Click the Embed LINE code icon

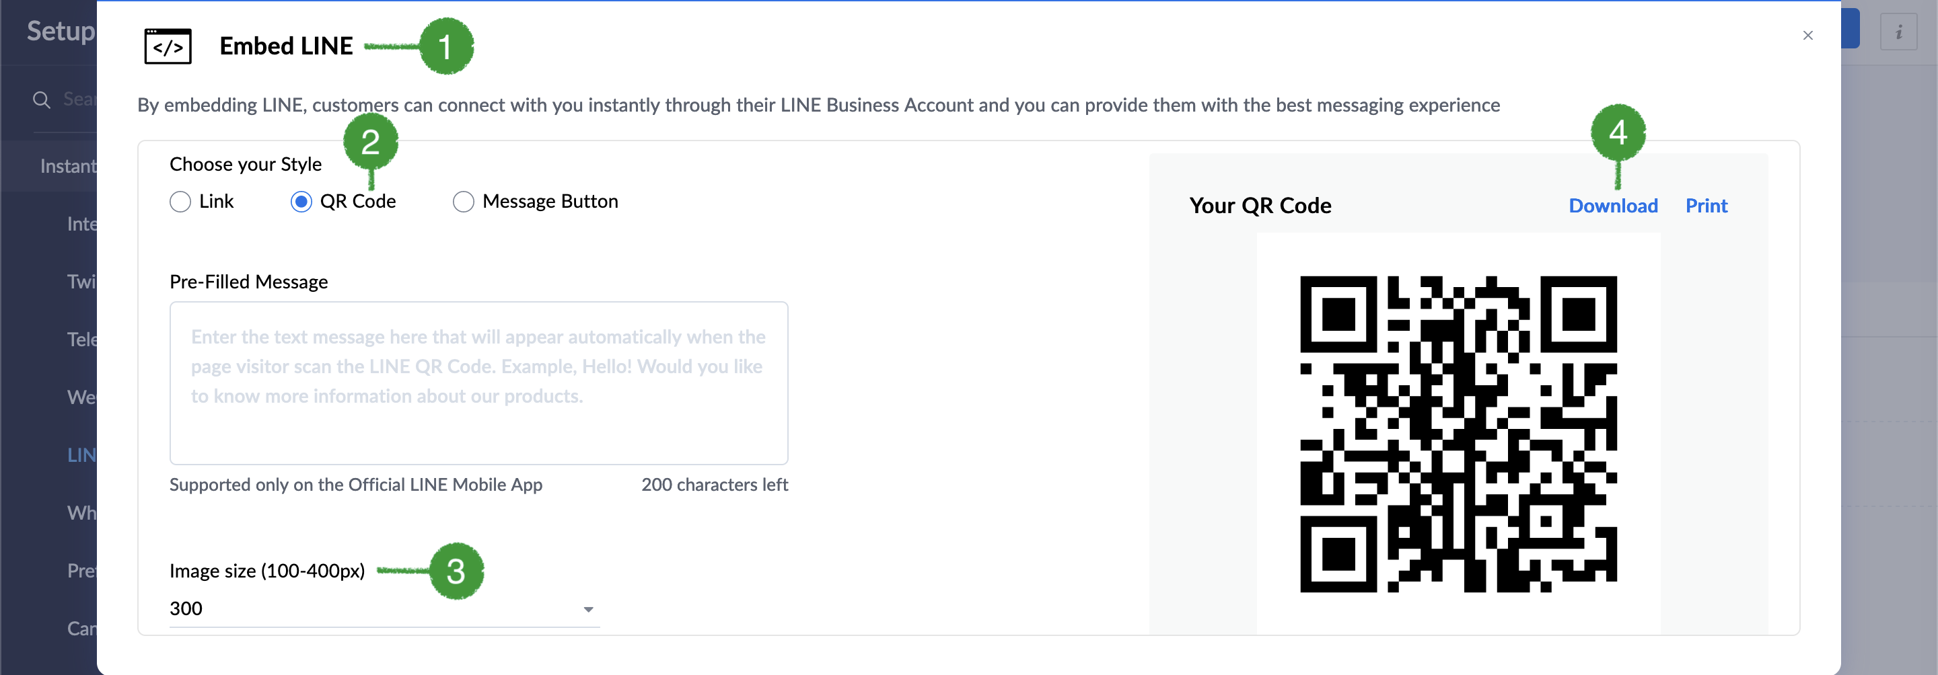point(168,46)
